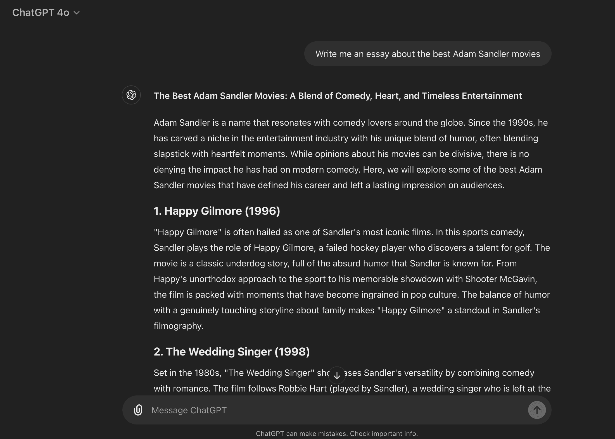Click "Set in the 1980s" in the essay
This screenshot has width=615, height=439.
(187, 373)
